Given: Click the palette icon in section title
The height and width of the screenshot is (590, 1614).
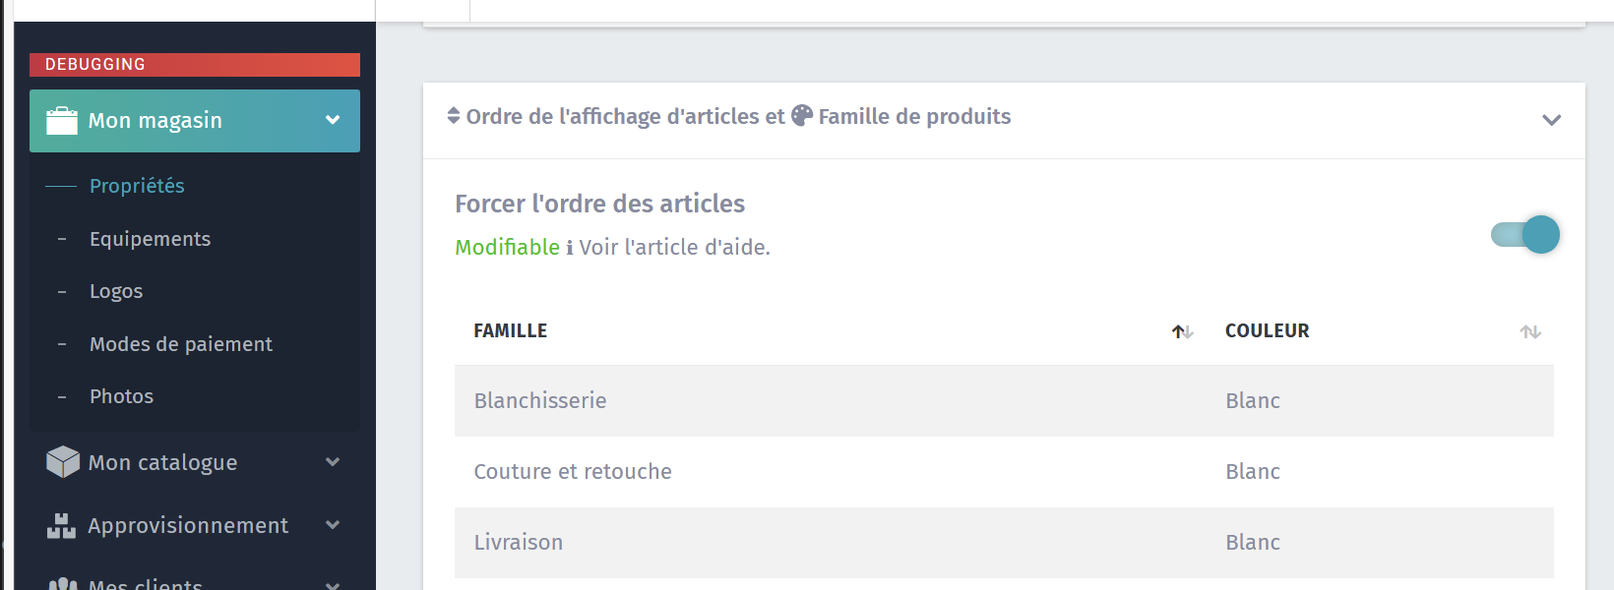Looking at the screenshot, I should 802,116.
